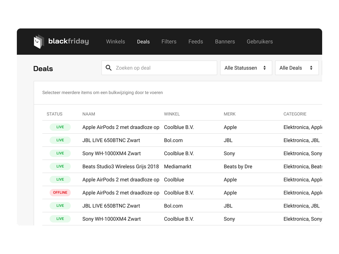This screenshot has height=254, width=339.
Task: Focus the 'Zoeken op deal' search field
Action: [x=159, y=68]
